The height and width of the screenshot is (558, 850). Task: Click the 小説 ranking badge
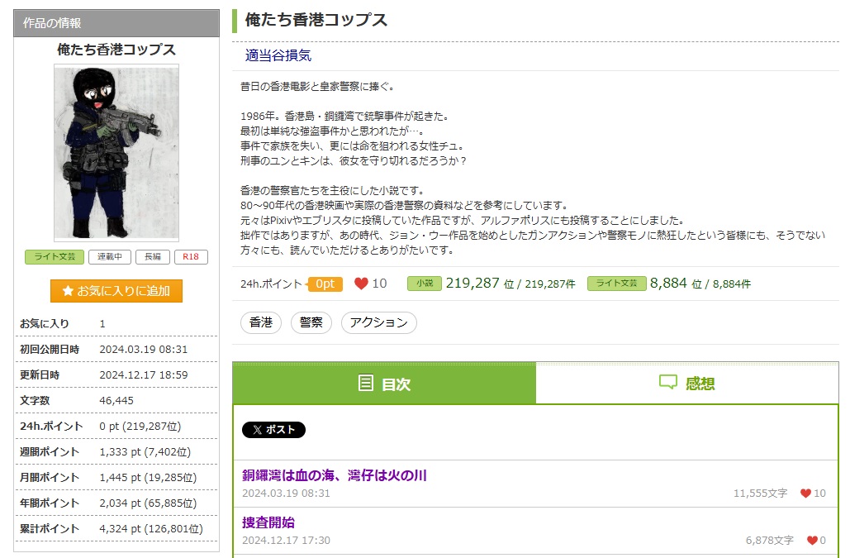424,284
